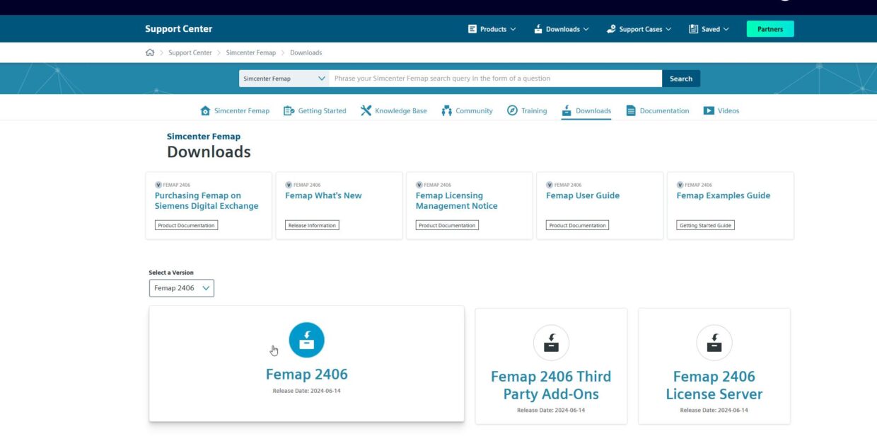877x446 pixels.
Task: Click the blue Femap 2406 download icon
Action: coord(306,340)
